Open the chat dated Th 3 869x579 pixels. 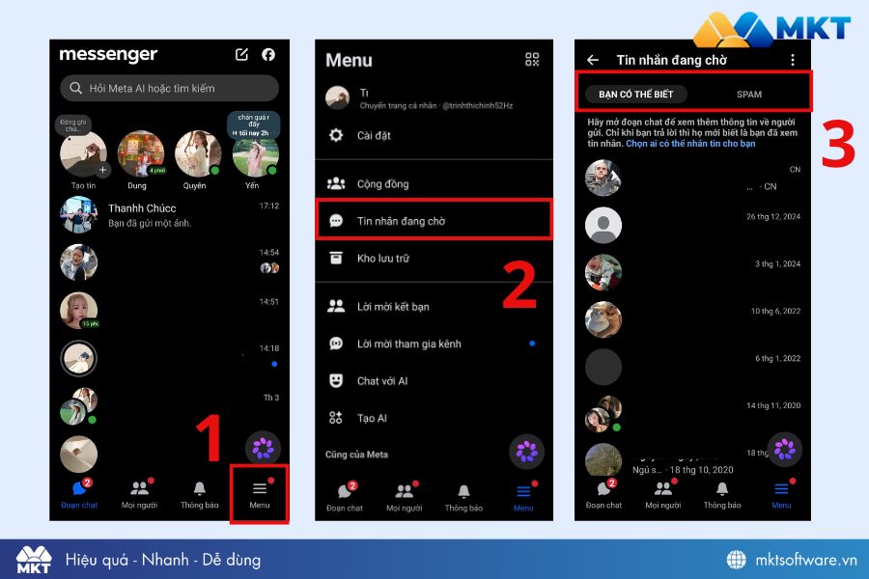point(169,406)
